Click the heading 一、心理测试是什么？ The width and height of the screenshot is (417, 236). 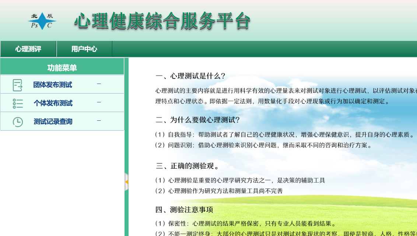pos(191,76)
